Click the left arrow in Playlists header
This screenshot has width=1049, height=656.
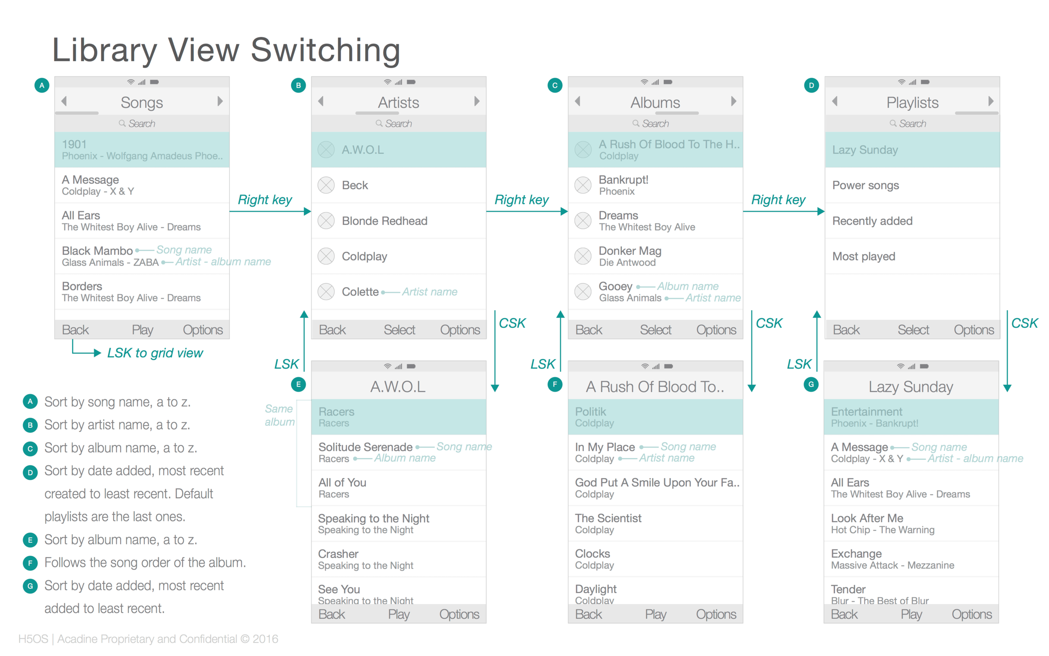pyautogui.click(x=834, y=101)
